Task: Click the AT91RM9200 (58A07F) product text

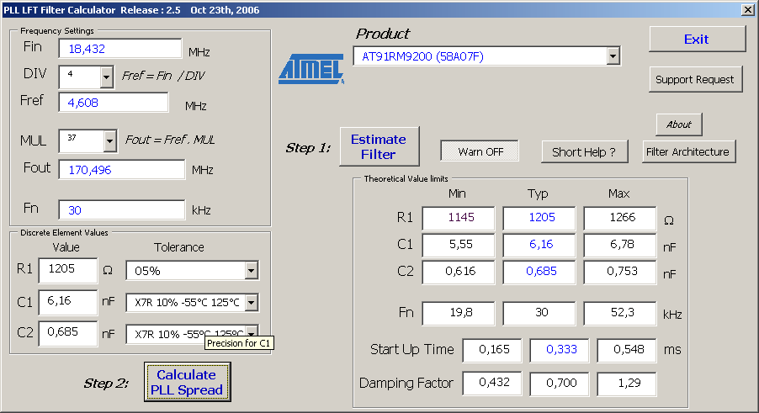Action: (x=422, y=56)
